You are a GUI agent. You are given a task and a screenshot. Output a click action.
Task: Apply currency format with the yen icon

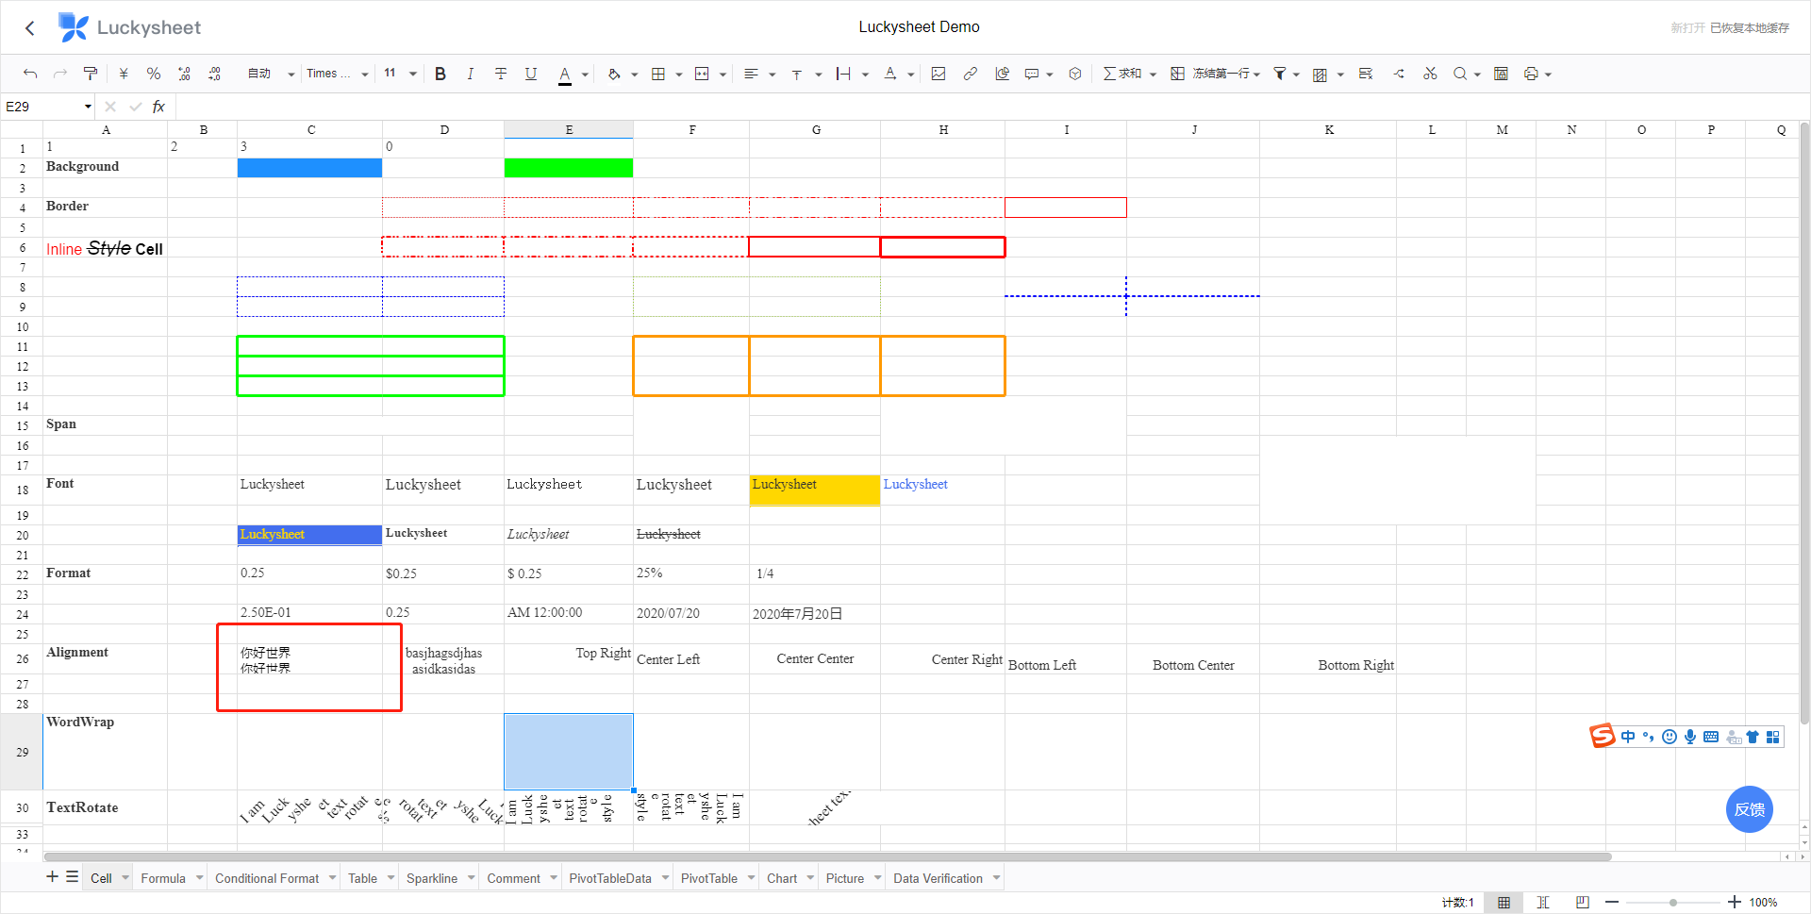pos(124,74)
